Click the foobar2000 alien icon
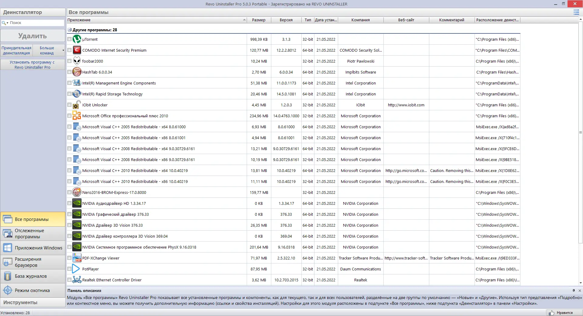Screen dimensions: 583x316 click(x=77, y=61)
